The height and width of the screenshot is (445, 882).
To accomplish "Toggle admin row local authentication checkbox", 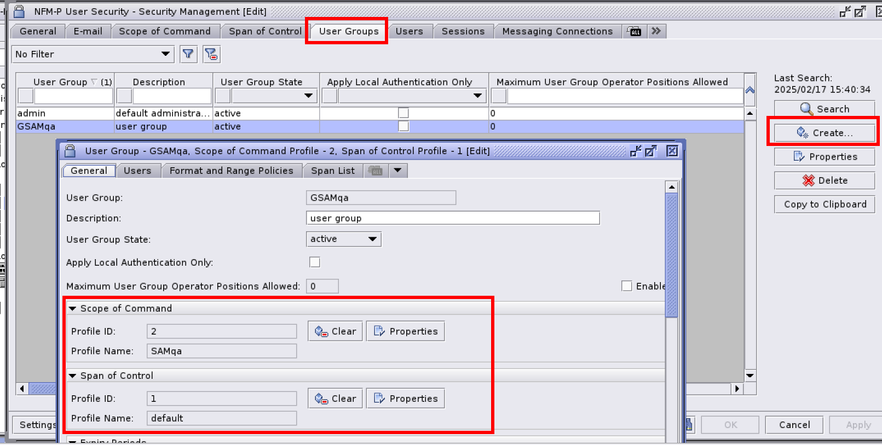I will tap(403, 113).
